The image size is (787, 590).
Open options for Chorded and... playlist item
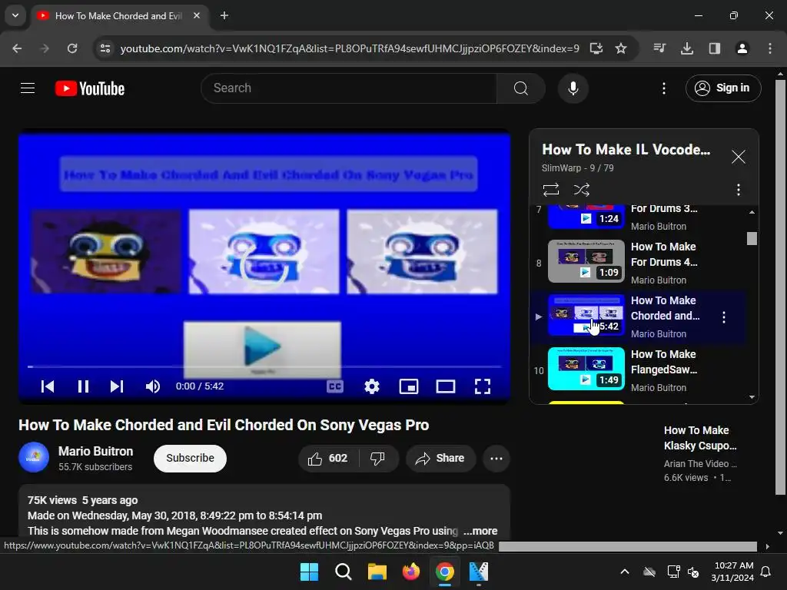(724, 317)
